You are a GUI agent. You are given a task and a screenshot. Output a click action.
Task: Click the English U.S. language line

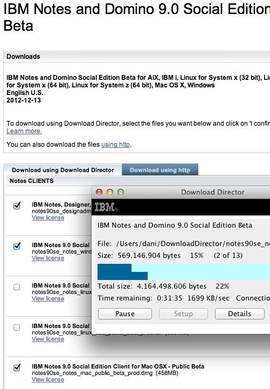pyautogui.click(x=25, y=93)
